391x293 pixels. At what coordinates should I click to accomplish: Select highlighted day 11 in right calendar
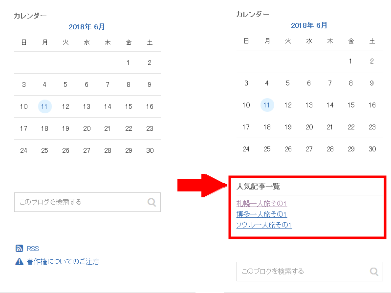pyautogui.click(x=267, y=105)
